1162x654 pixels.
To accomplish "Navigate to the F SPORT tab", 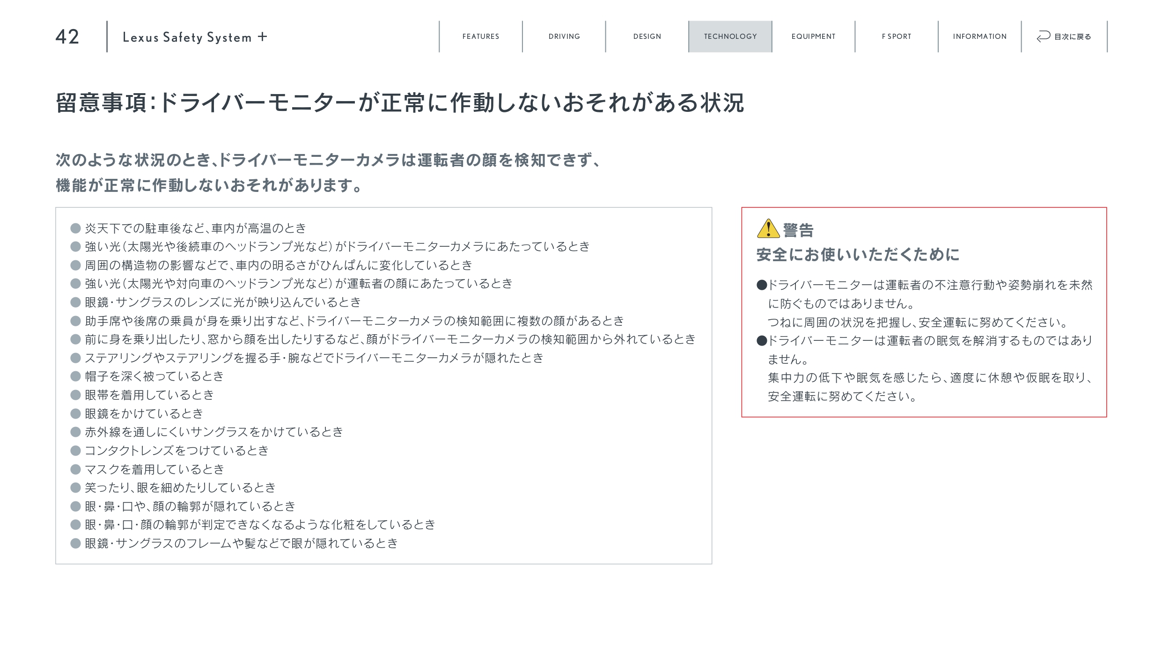I will (x=896, y=37).
